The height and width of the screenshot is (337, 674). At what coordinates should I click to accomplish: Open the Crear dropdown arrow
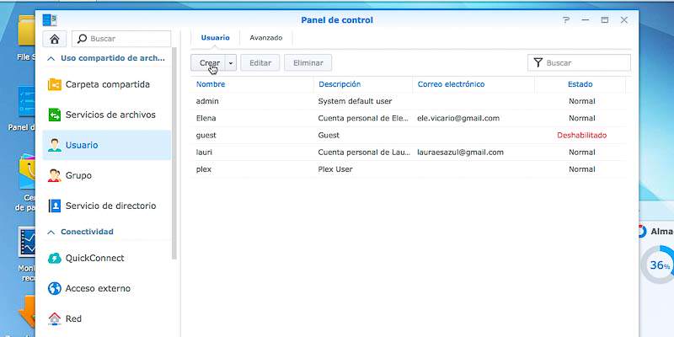point(230,62)
